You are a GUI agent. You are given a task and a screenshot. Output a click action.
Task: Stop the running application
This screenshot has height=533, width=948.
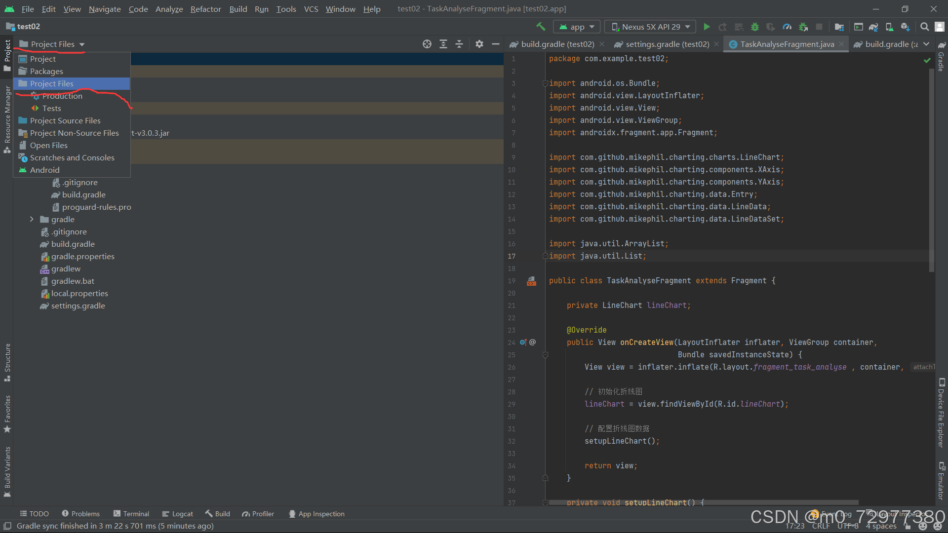[819, 27]
